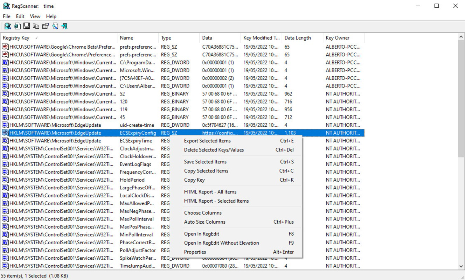Click the copy selected items toolbar icon
The width and height of the screenshot is (465, 280).
[36, 26]
